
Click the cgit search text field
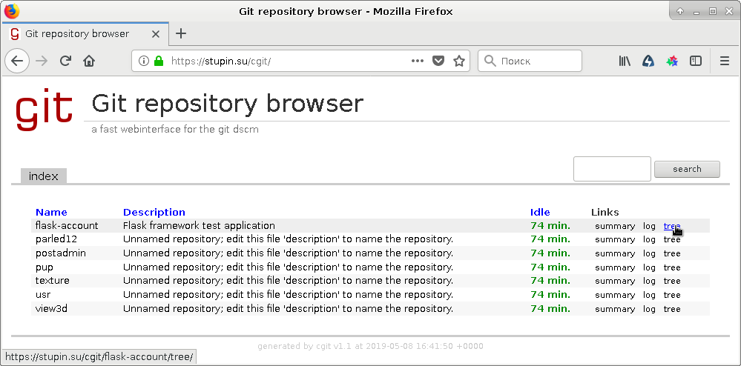[612, 169]
